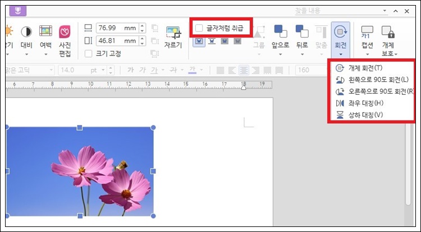Open the 앞으로 dropdown arrow

(x=281, y=55)
